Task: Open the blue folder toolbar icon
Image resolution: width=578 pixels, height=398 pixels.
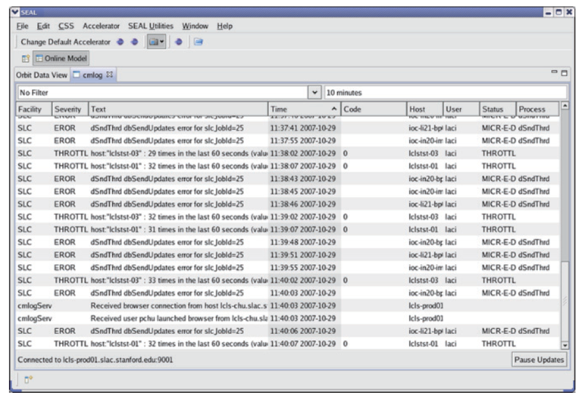Action: [198, 42]
